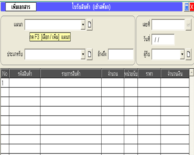
Task: Click the ราคา column header
Action: click(x=149, y=74)
